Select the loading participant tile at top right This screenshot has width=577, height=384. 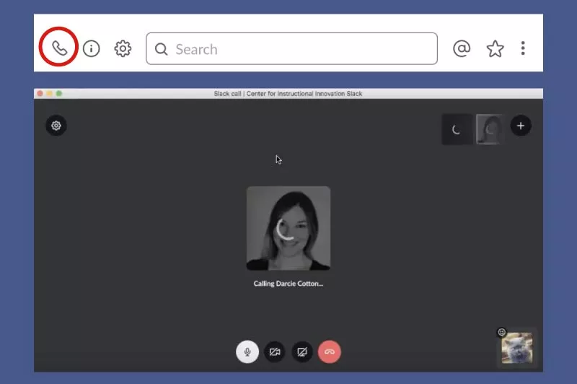click(x=457, y=130)
